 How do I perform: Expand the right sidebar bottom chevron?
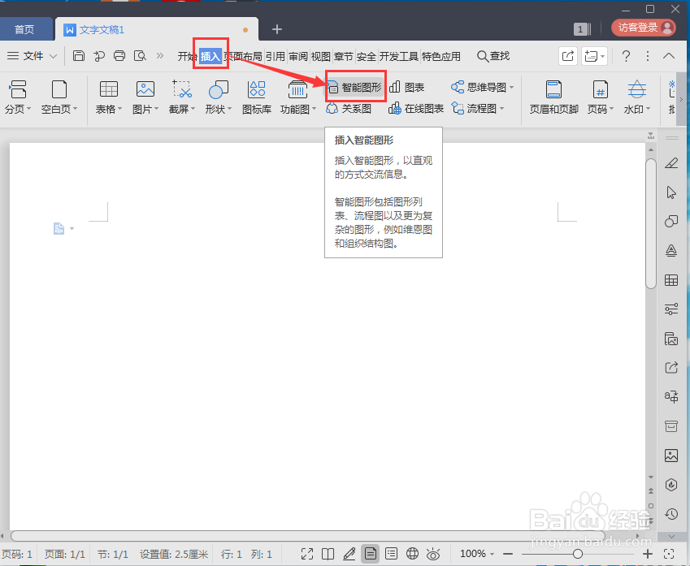671,536
